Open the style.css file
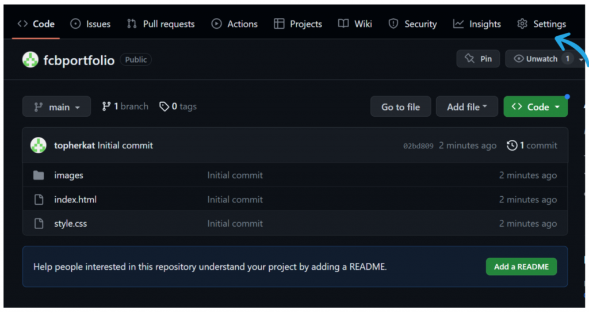 coord(70,224)
